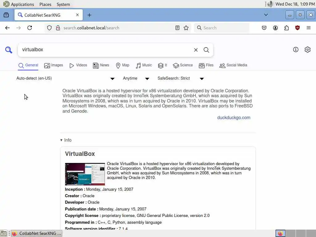Click the first workspace switcher cell
Image resolution: width=316 pixels, height=237 pixels.
[x=280, y=233]
